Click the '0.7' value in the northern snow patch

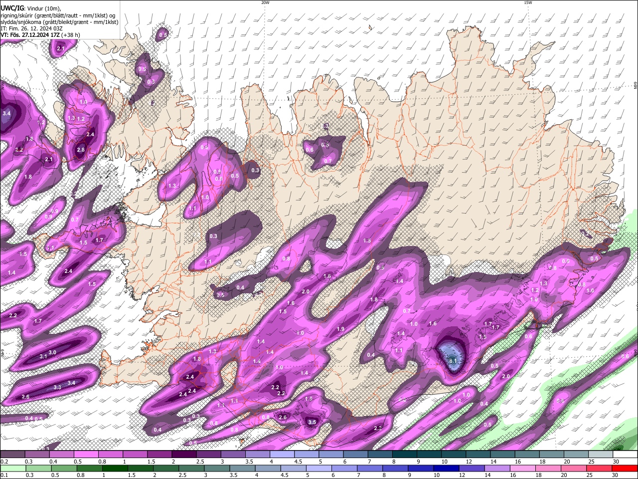tap(327, 161)
